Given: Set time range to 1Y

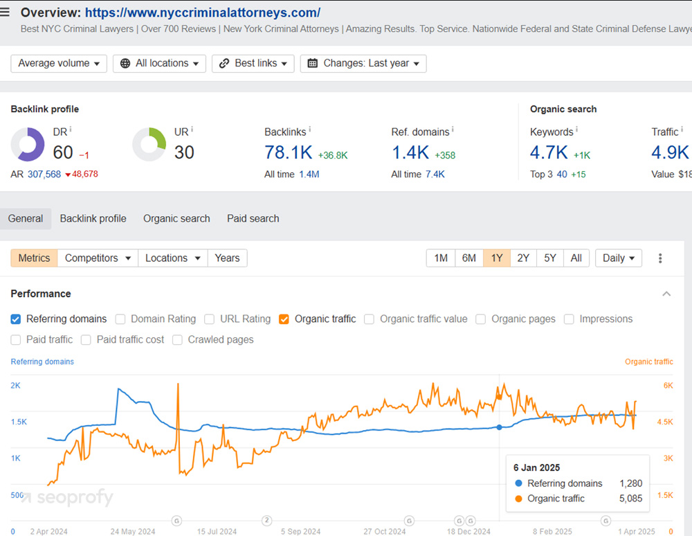Looking at the screenshot, I should click(x=497, y=258).
